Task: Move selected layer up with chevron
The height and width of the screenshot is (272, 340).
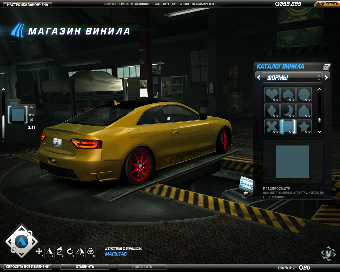Action: click(32, 108)
